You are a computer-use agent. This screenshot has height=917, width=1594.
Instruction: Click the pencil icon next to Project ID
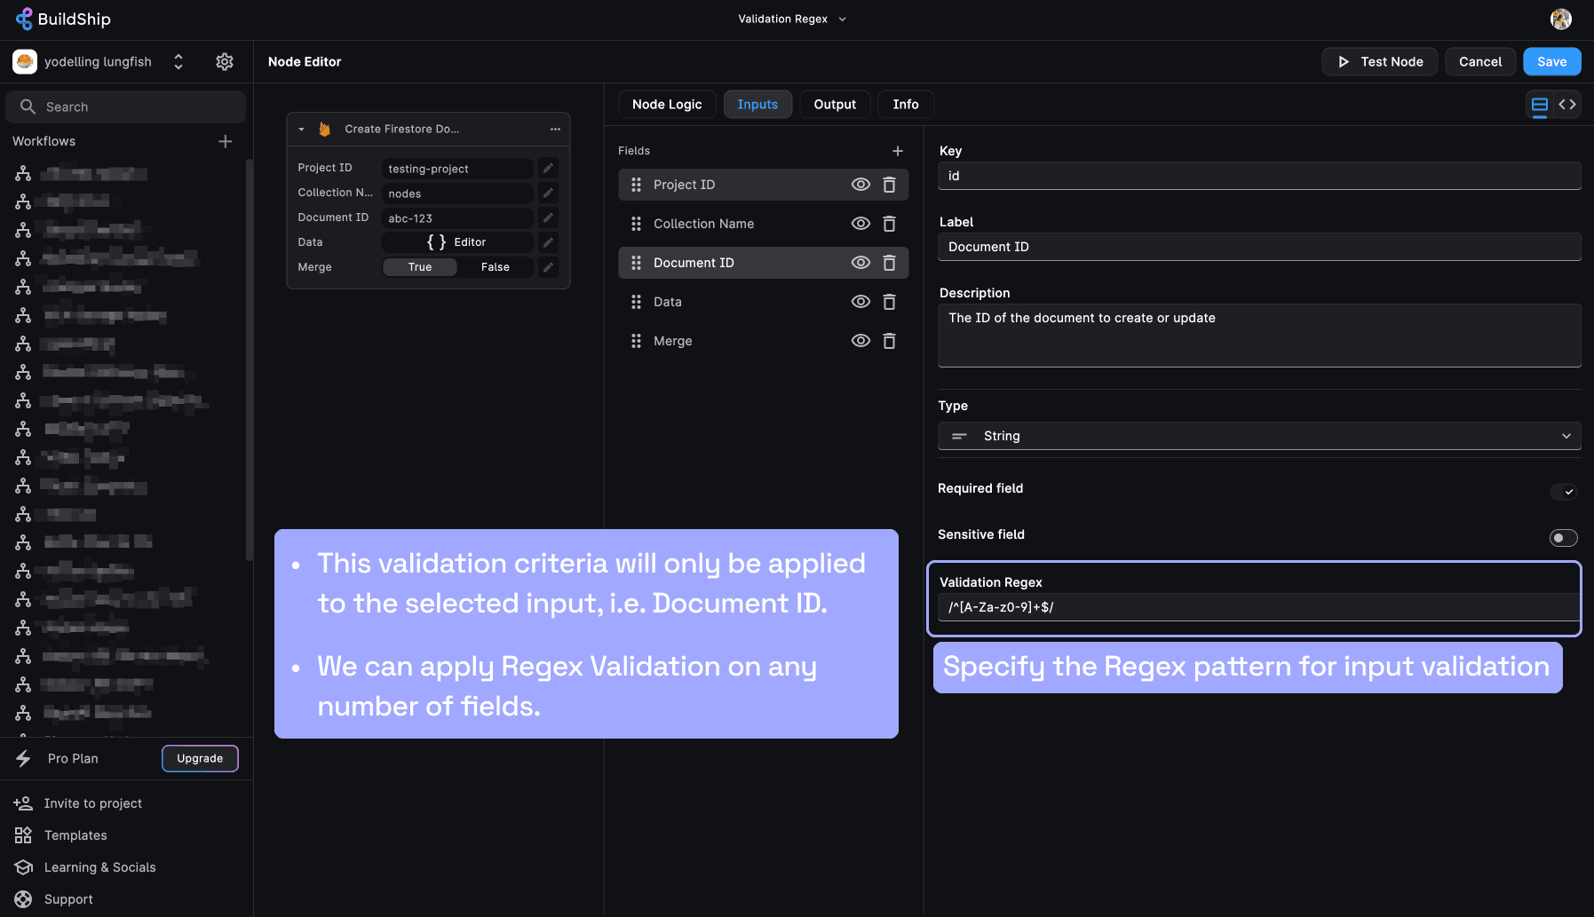coord(548,169)
